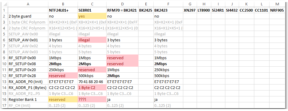Select the SI4432 cell

232,10
